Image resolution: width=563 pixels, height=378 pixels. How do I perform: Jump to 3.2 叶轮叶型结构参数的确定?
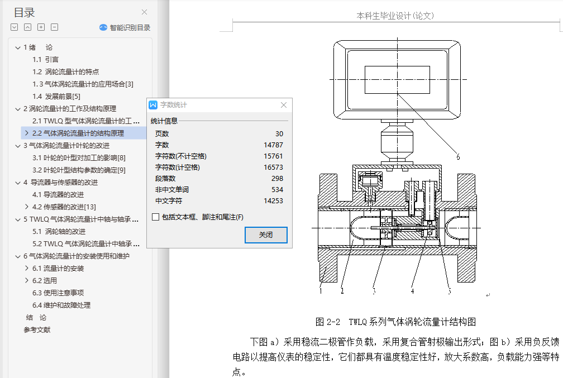point(79,170)
